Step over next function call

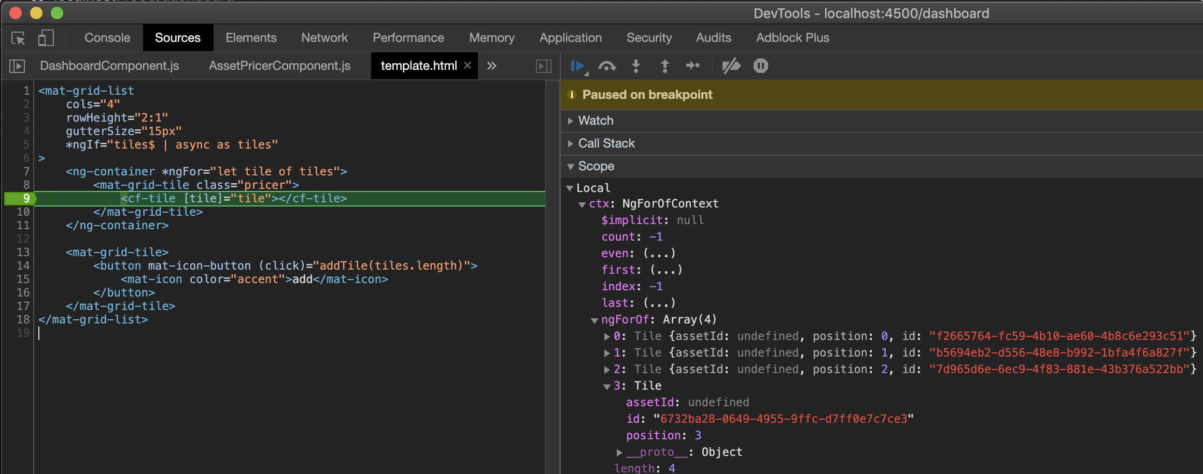pyautogui.click(x=606, y=66)
